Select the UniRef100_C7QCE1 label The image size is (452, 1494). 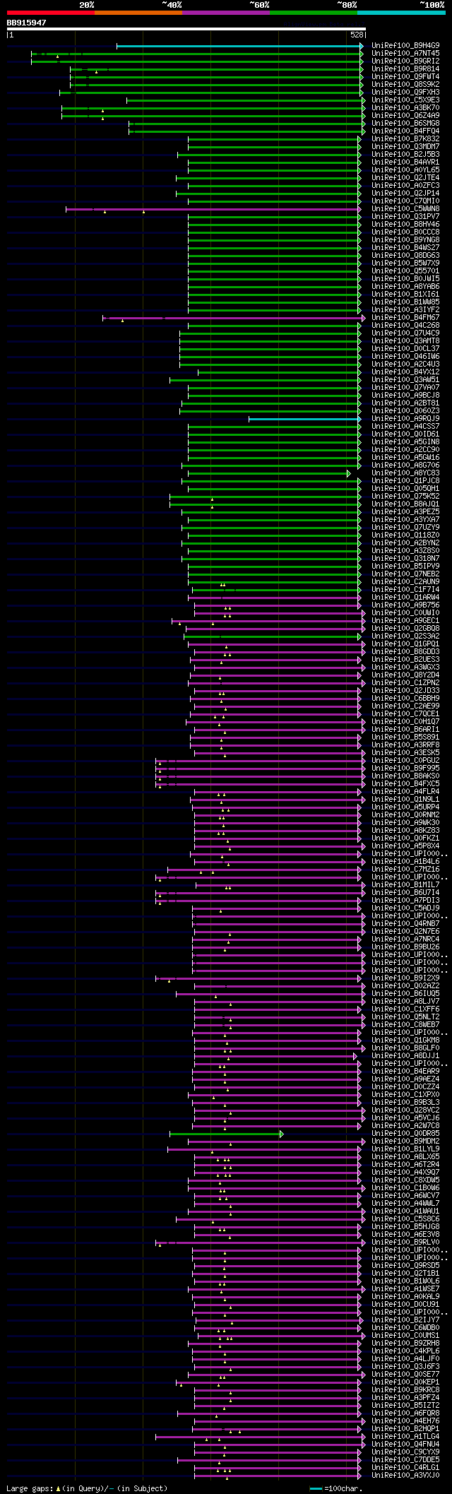(405, 714)
